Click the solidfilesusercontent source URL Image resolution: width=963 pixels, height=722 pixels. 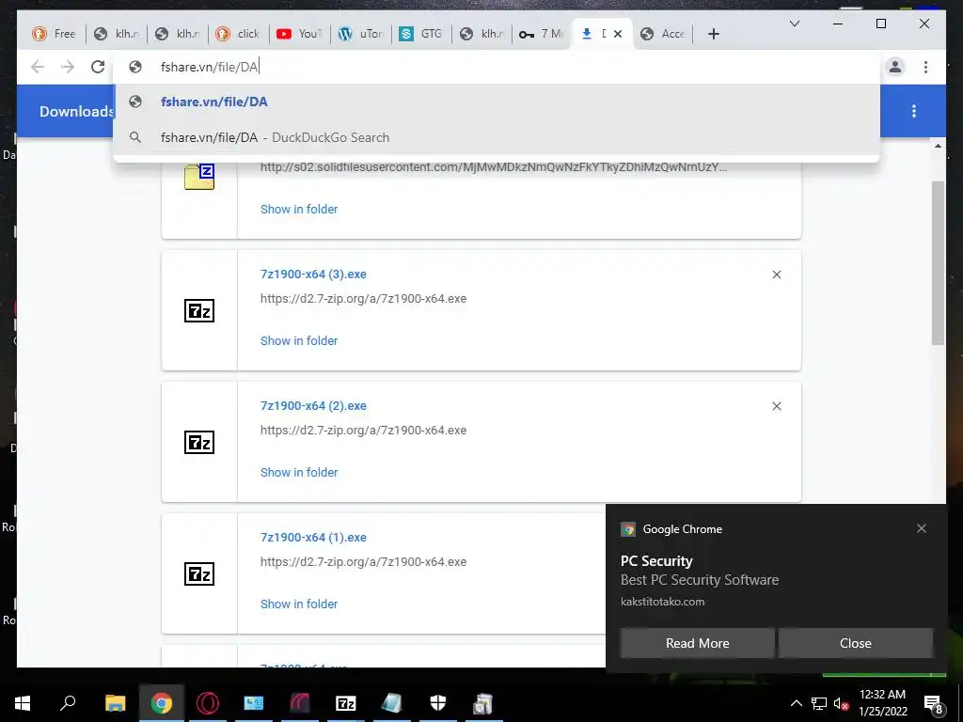(x=493, y=167)
